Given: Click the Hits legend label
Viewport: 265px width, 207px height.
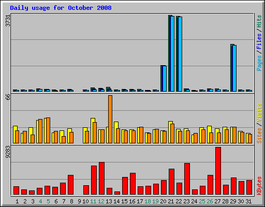Looking at the screenshot, I should click(259, 21).
